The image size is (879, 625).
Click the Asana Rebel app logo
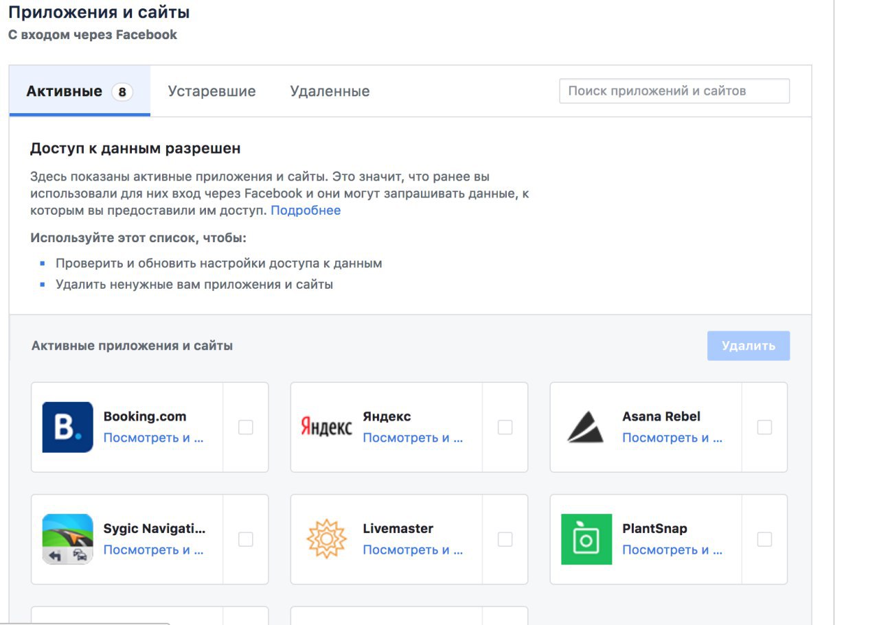586,427
